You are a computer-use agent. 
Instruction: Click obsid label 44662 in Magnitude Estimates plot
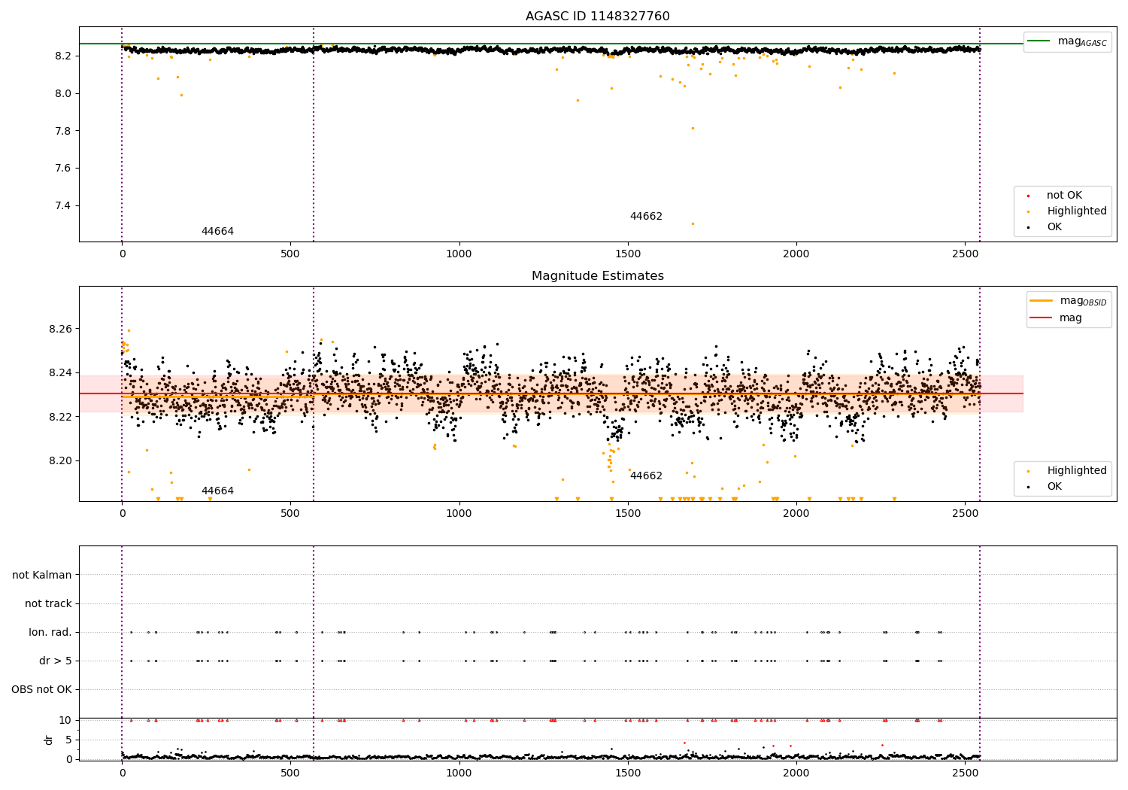[x=646, y=476]
